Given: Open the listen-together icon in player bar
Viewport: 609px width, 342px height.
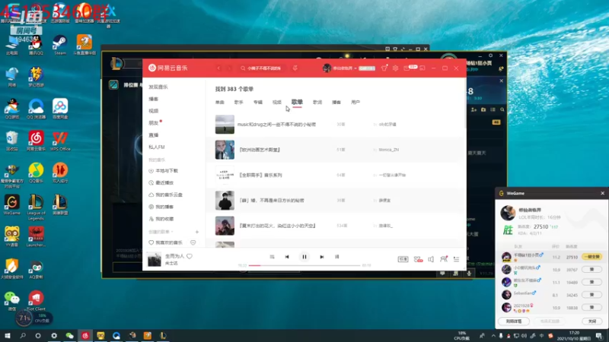Looking at the screenshot, I should [x=444, y=259].
